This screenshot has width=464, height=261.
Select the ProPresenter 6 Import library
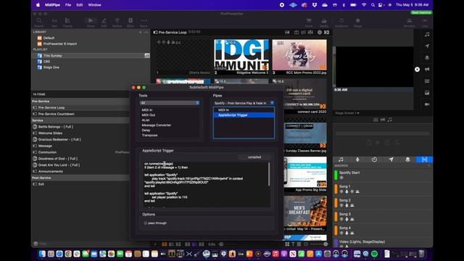59,43
